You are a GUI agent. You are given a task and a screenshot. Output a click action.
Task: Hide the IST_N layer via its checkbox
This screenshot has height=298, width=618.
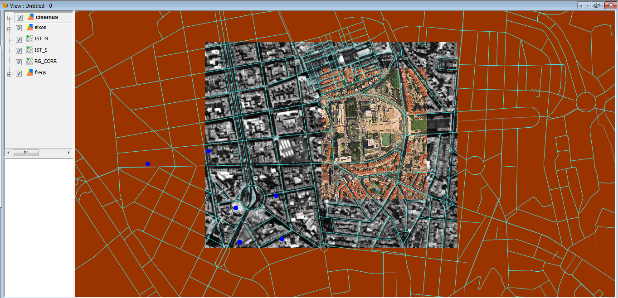point(19,39)
